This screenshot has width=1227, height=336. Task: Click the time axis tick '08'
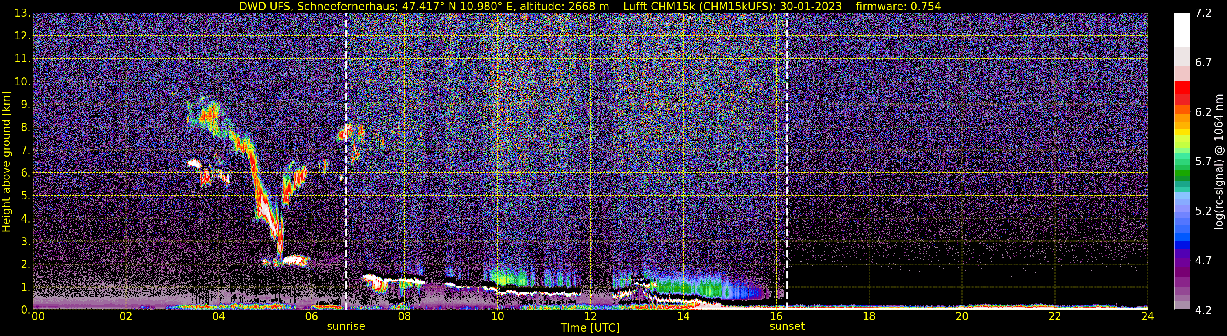(404, 317)
